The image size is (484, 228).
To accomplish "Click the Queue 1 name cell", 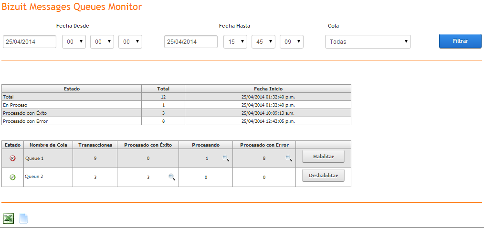I will (48, 159).
